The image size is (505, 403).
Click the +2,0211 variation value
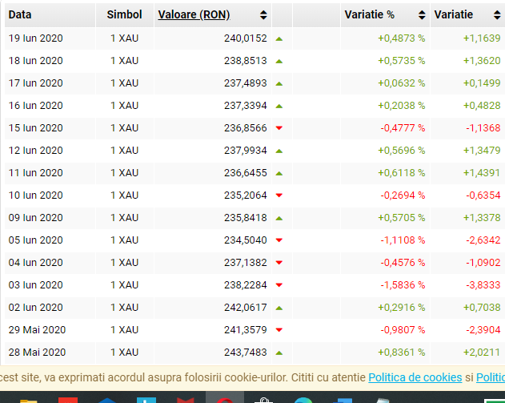[x=482, y=352]
